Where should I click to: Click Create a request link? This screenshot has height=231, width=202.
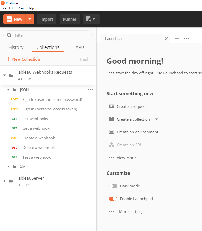(x=132, y=106)
